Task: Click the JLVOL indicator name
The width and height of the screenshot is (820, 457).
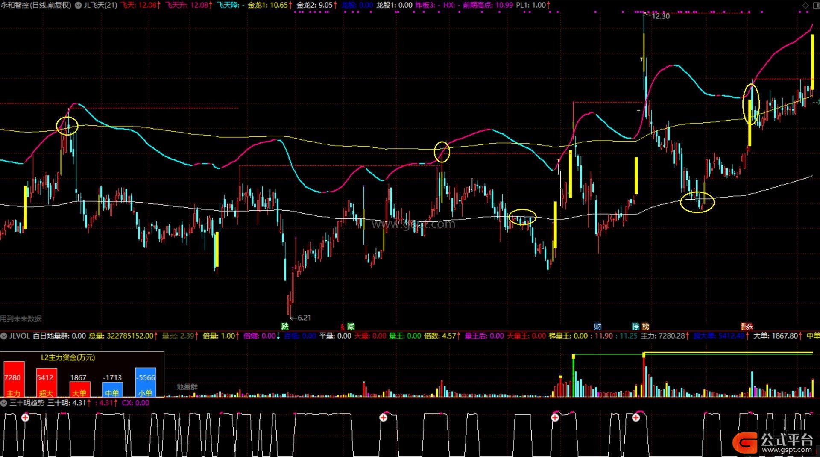Action: [x=20, y=336]
